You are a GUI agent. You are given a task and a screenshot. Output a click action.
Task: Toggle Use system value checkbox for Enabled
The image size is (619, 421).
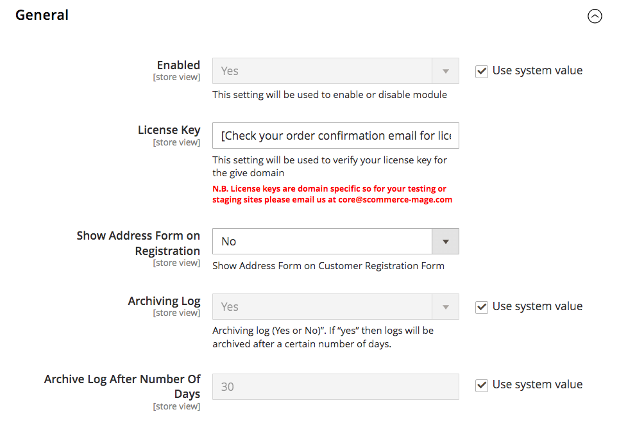(x=482, y=71)
